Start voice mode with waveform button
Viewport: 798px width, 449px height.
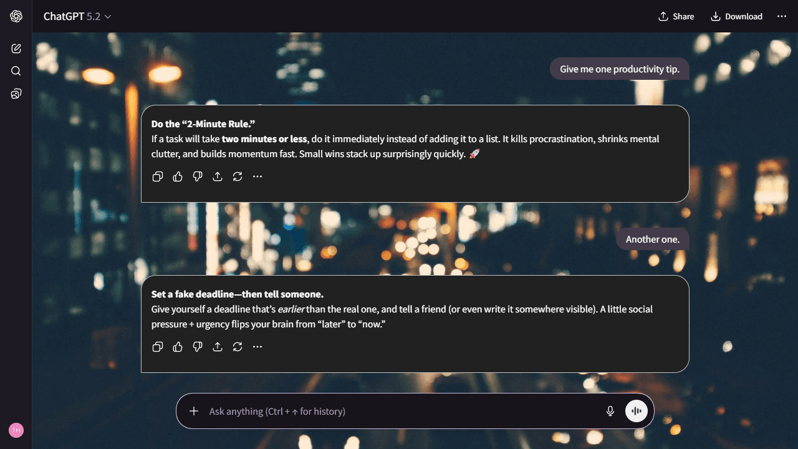(x=637, y=411)
